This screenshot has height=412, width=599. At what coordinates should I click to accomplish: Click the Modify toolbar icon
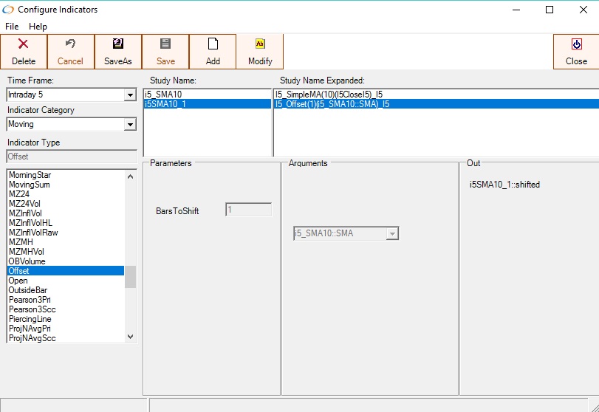pyautogui.click(x=260, y=44)
